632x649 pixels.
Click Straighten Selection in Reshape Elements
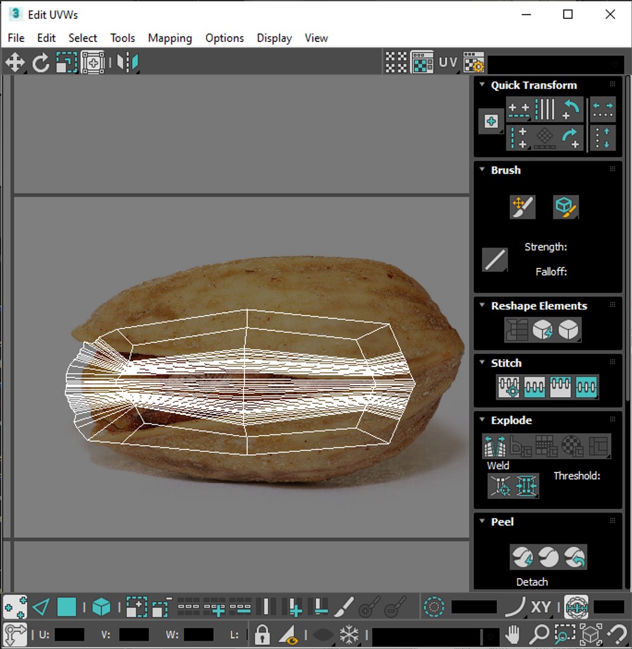[516, 330]
